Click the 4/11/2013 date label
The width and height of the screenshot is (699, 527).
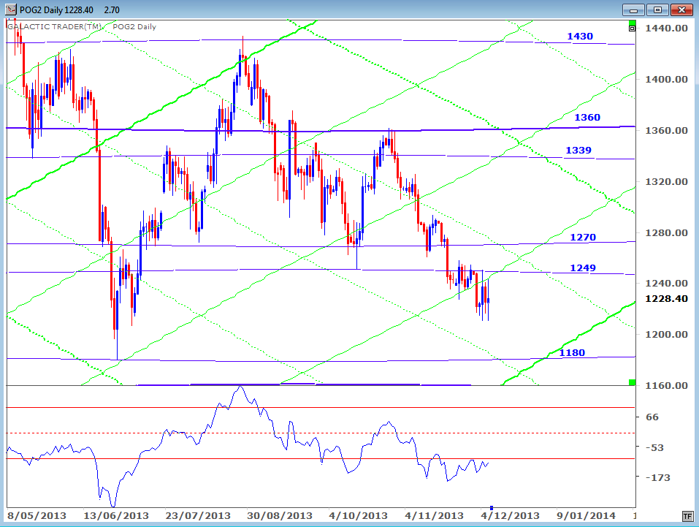[x=434, y=516]
